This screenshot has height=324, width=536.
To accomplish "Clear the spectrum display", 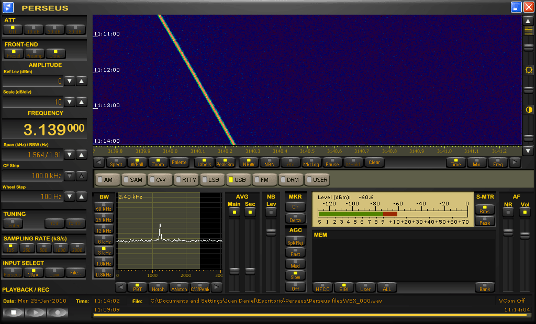I will pos(374,163).
